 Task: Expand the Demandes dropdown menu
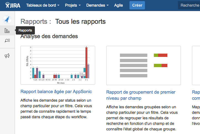point(97,5)
